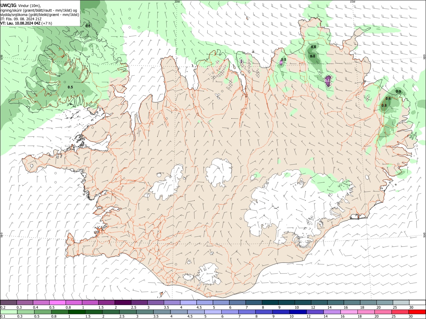Select the 0.6 value below 0.9 in the east
Viewport: 426px width, 319px height.
[x=388, y=99]
